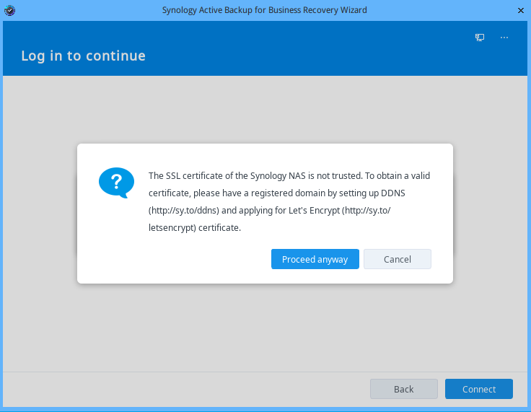Click the Synology app icon in title bar
Viewport: 531px width, 412px height.
tap(9, 10)
